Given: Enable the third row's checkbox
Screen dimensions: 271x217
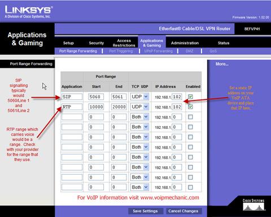Looking at the screenshot, I should click(x=190, y=117).
